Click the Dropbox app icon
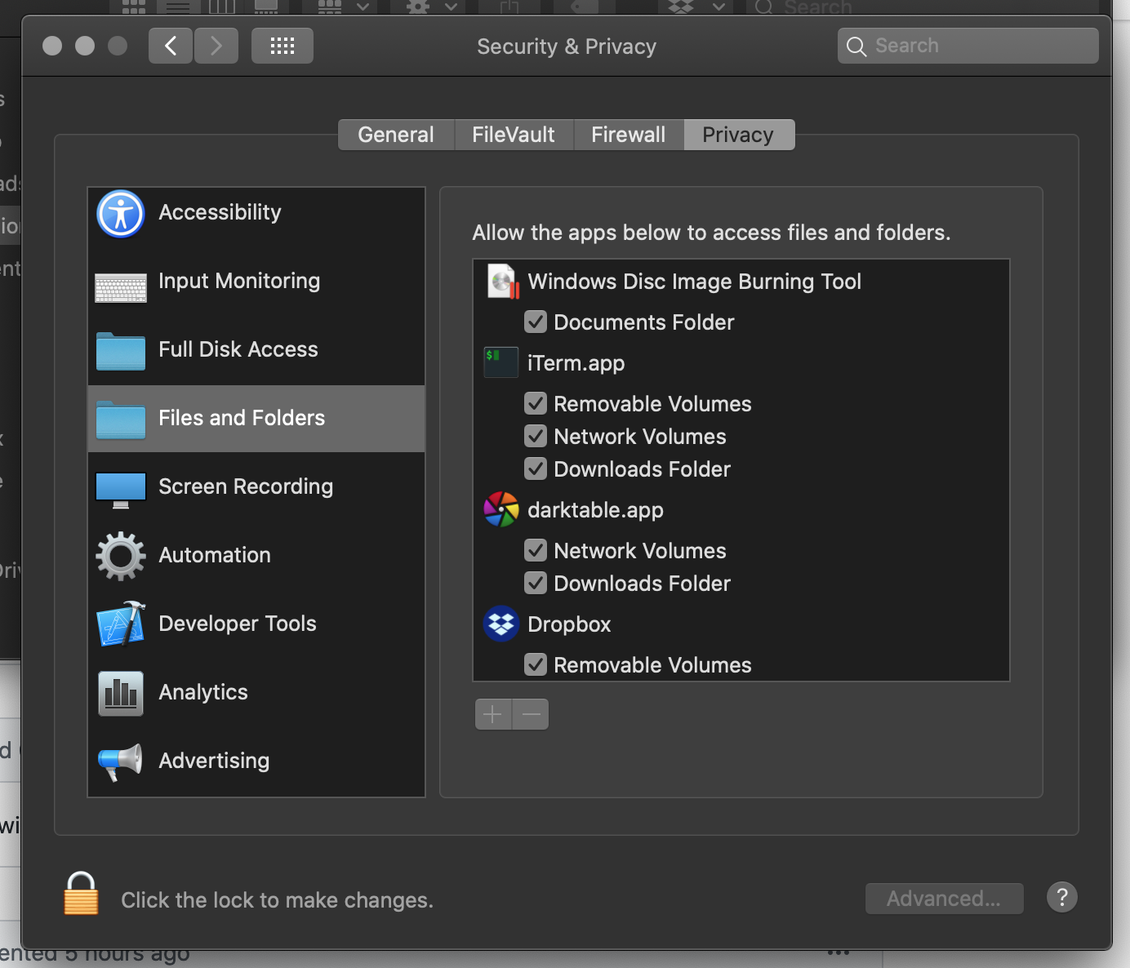1130x968 pixels. pyautogui.click(x=501, y=624)
